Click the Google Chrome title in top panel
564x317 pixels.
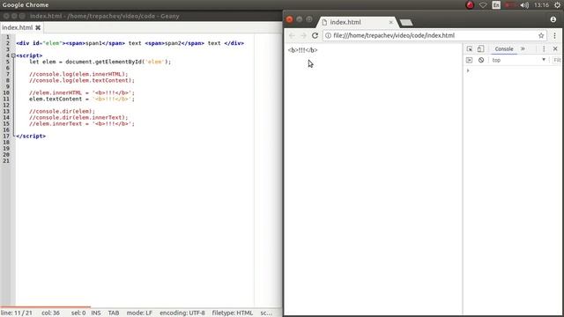coord(26,5)
